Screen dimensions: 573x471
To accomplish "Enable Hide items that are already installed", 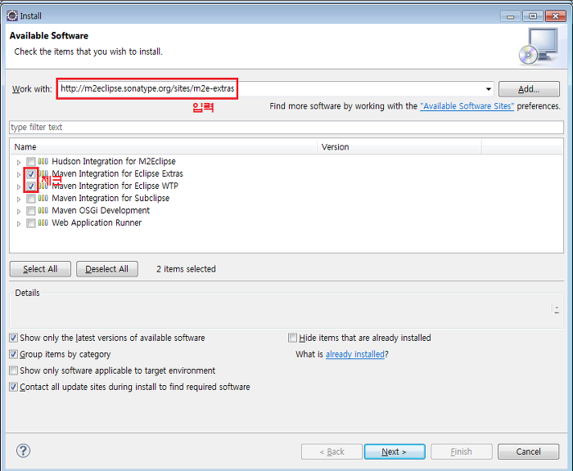I will click(292, 338).
